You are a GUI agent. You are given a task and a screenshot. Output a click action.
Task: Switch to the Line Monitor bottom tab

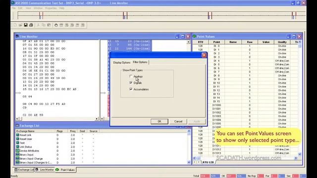pyautogui.click(x=45, y=170)
